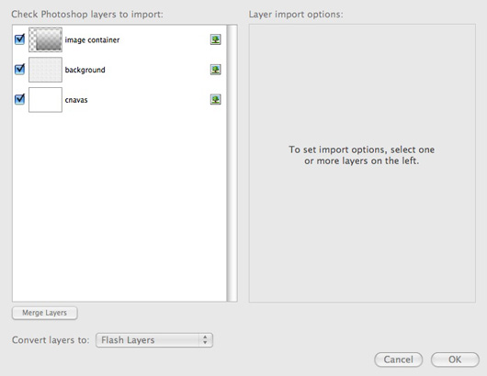This screenshot has width=487, height=376.
Task: Select the cnavas layer name
Action: (x=76, y=100)
